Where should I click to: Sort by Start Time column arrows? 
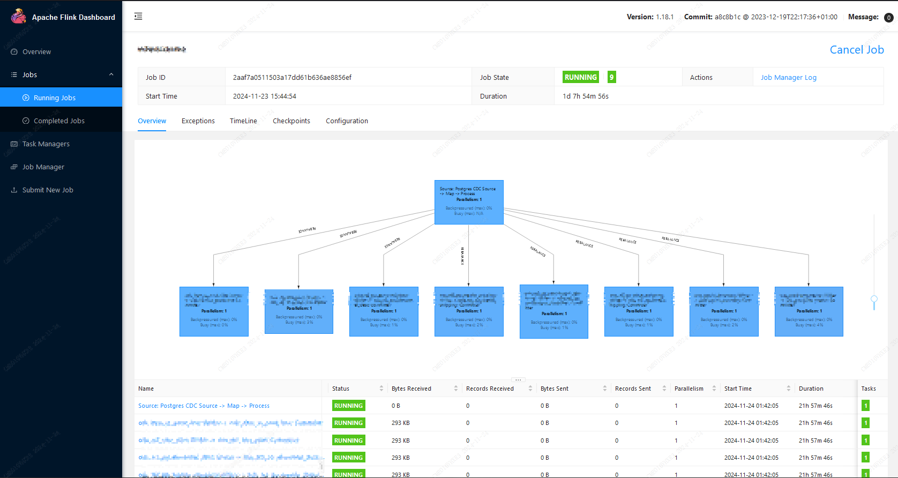789,389
